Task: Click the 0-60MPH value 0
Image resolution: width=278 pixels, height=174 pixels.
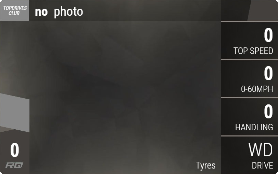Action: [x=268, y=73]
